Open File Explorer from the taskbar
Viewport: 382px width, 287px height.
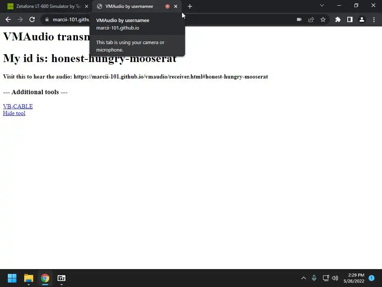(28, 278)
